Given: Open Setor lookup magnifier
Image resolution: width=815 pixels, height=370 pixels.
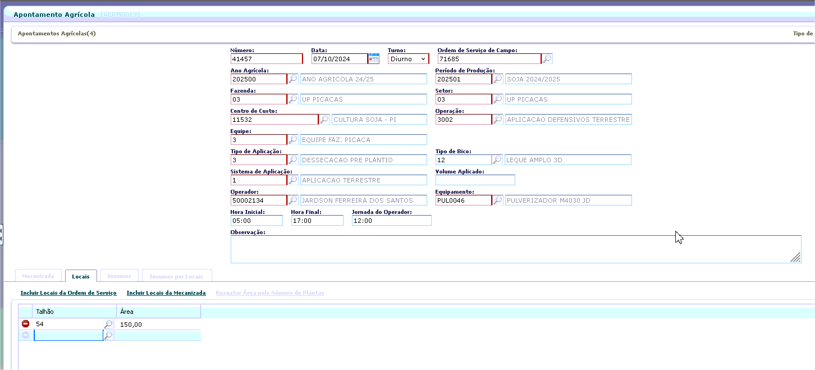Looking at the screenshot, I should (x=498, y=99).
